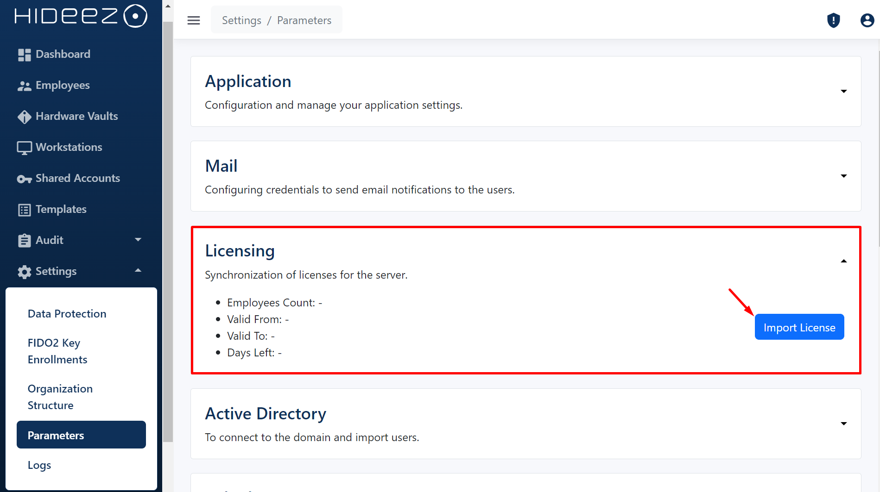Expand the Mail configuration panel
The image size is (880, 492).
pos(843,176)
